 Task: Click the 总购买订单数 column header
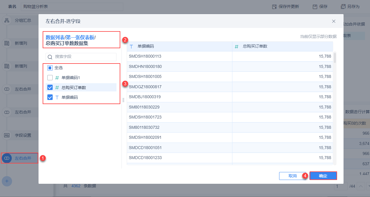255,46
